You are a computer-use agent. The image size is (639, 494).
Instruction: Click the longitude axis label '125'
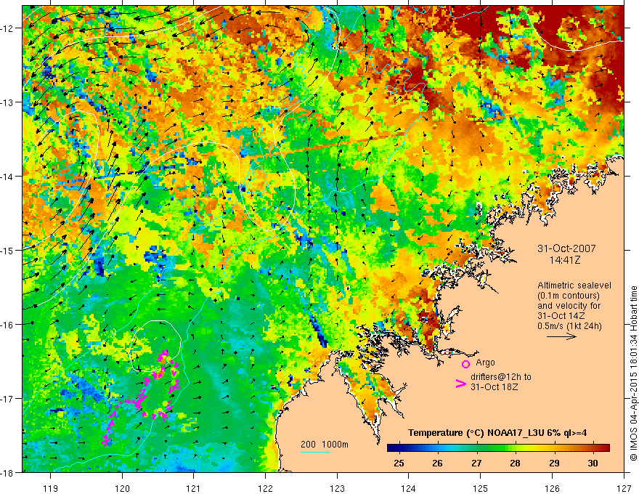pos(481,488)
